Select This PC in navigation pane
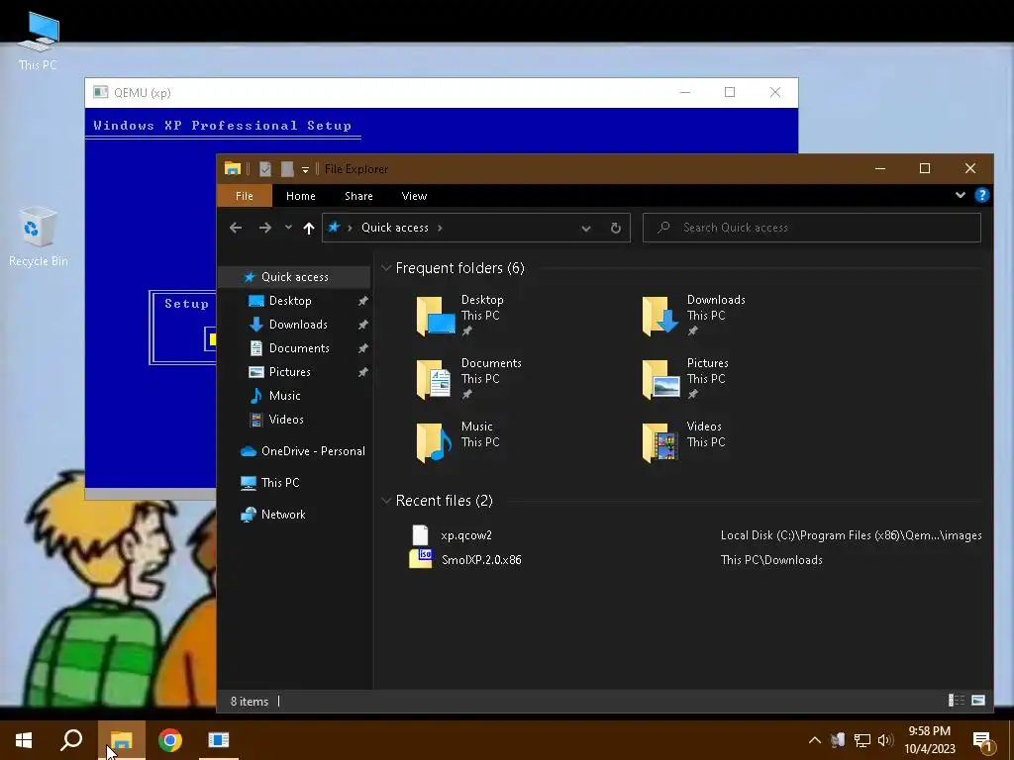This screenshot has height=760, width=1014. [280, 483]
